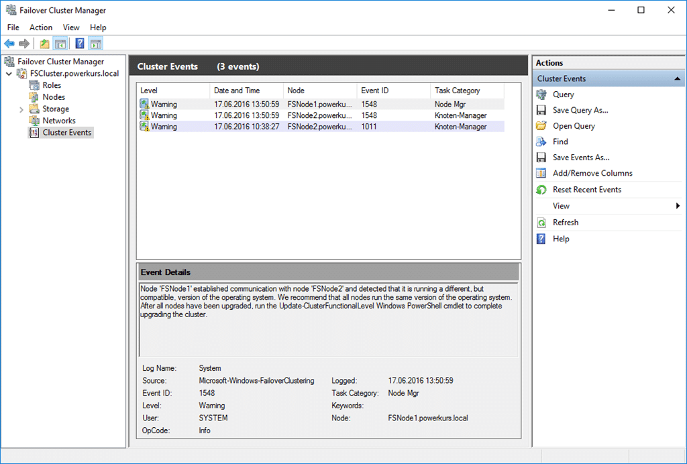
Task: Click the Cluster Events icon in tree
Action: click(34, 133)
